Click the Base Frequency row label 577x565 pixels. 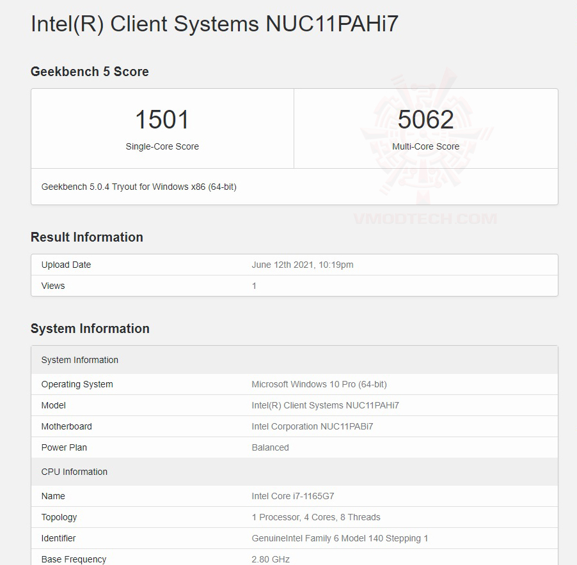[x=74, y=559]
